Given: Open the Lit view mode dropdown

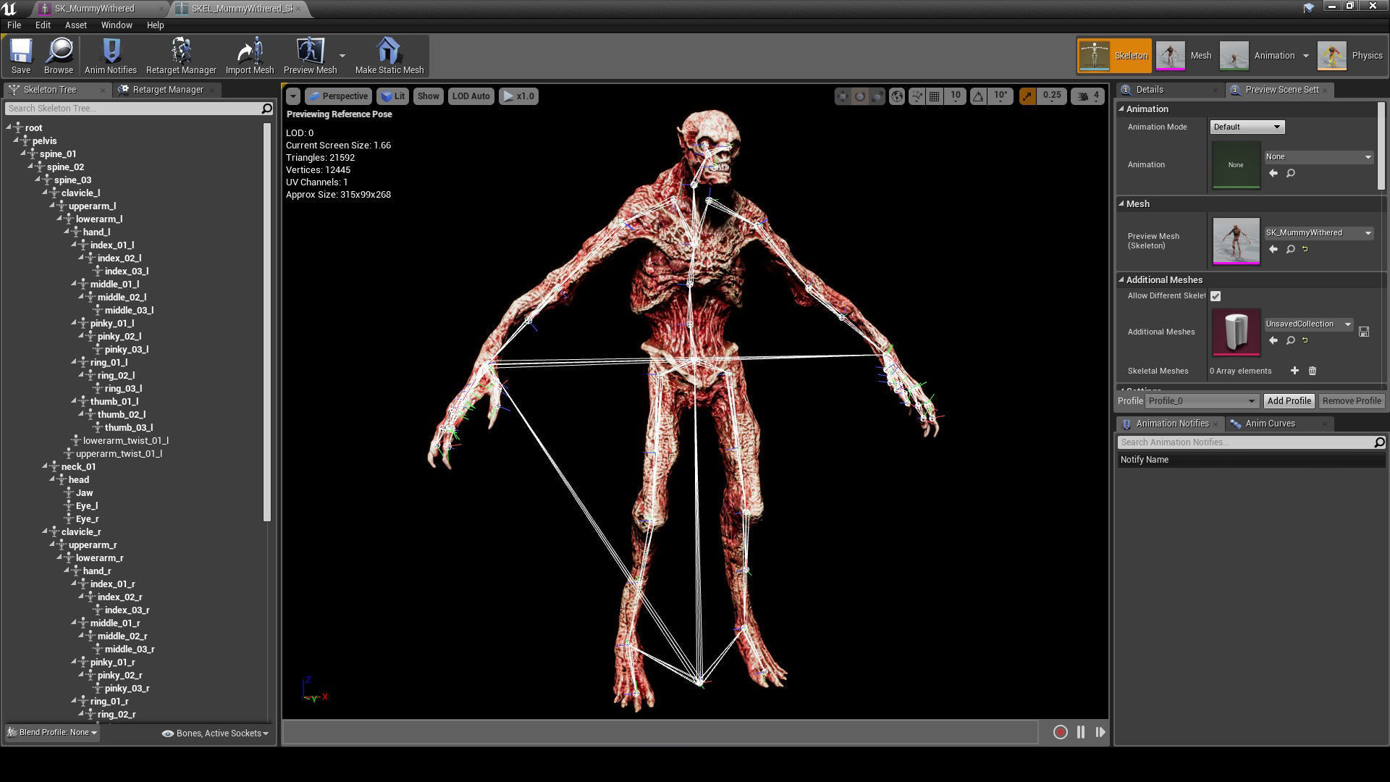Looking at the screenshot, I should [392, 96].
